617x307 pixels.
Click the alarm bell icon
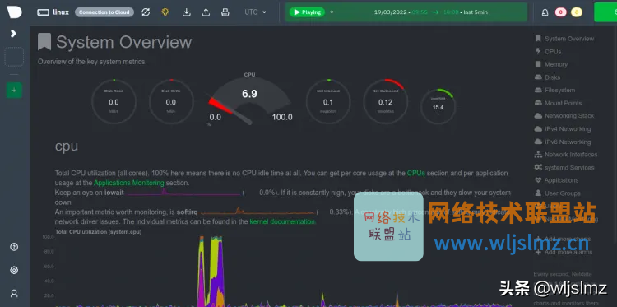coord(545,12)
